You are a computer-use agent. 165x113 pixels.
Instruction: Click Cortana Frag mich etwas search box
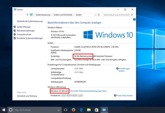click(x=35, y=110)
